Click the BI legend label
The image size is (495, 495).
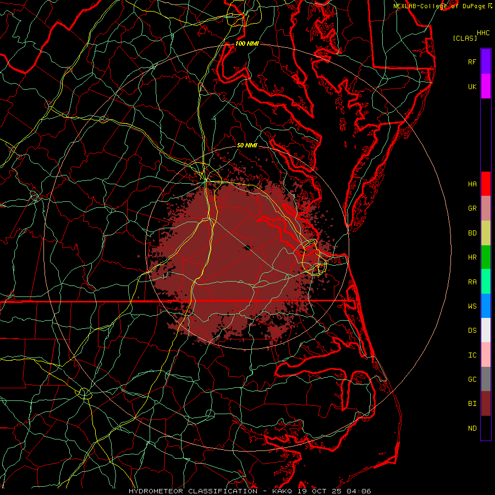[x=472, y=404]
